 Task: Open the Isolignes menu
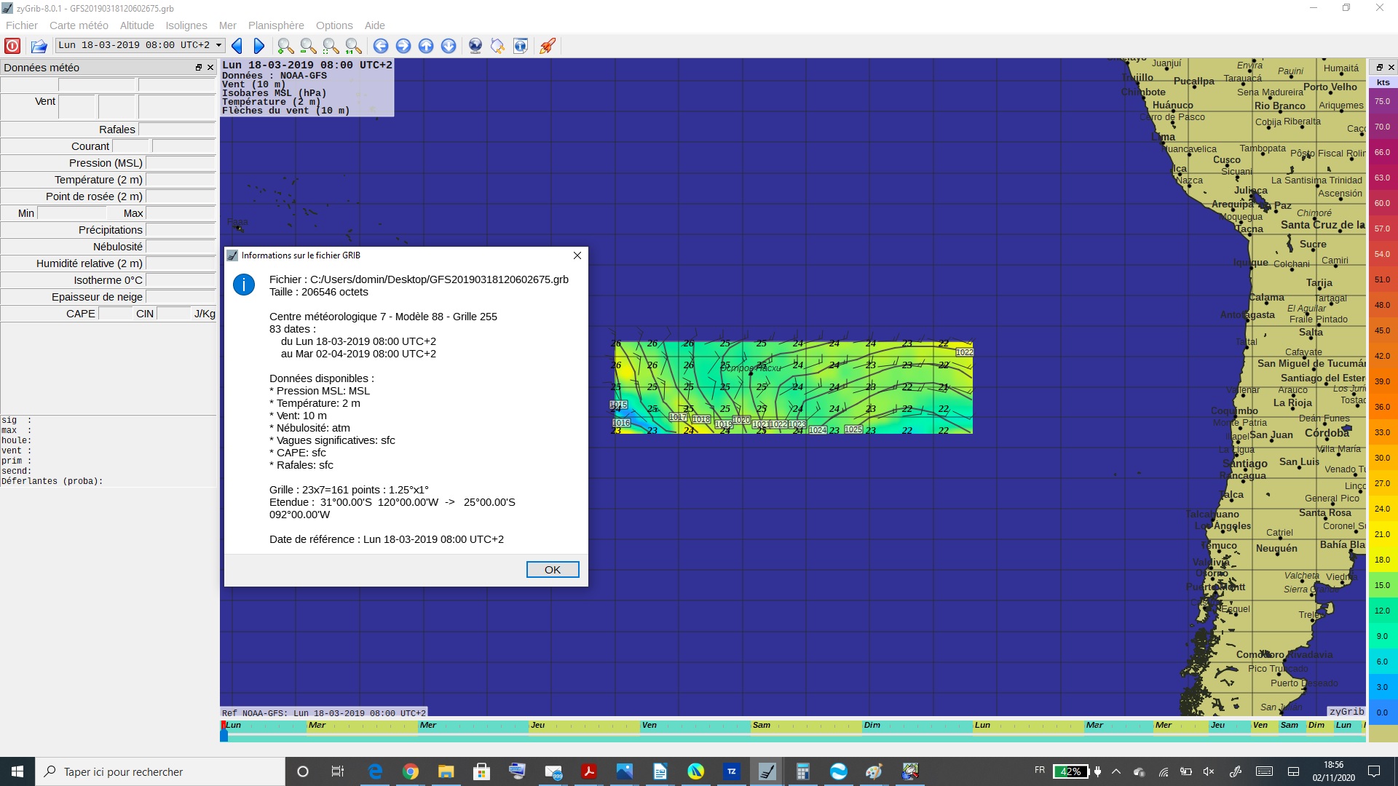pyautogui.click(x=186, y=25)
